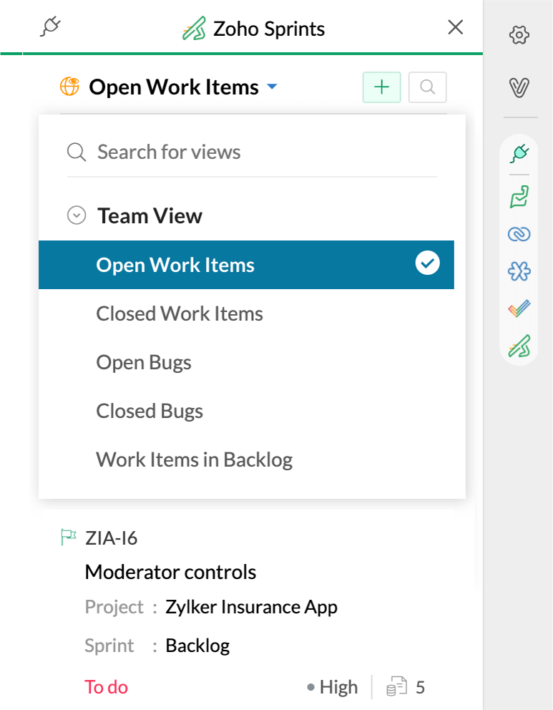Click the blue chain-link icon in sidebar
The height and width of the screenshot is (710, 553).
[x=519, y=234]
